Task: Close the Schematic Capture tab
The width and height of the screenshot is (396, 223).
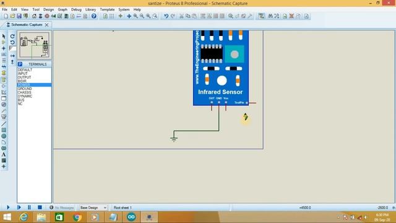Action: coord(47,25)
